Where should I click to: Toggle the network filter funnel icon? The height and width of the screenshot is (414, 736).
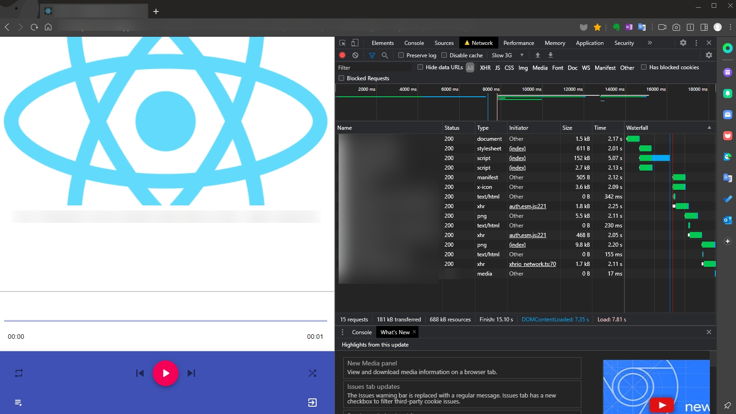point(372,55)
